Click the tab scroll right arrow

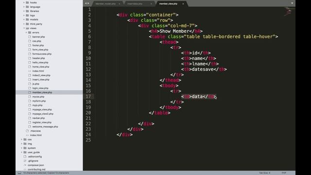point(88,3)
